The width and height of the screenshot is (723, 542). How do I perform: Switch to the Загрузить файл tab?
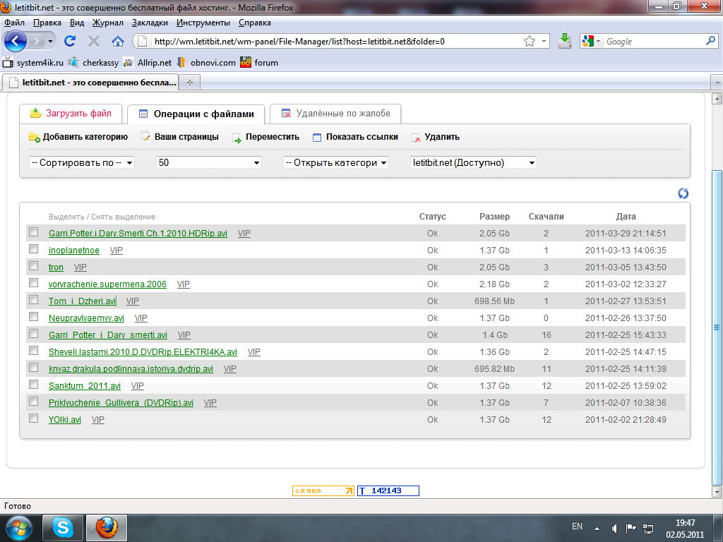click(71, 114)
